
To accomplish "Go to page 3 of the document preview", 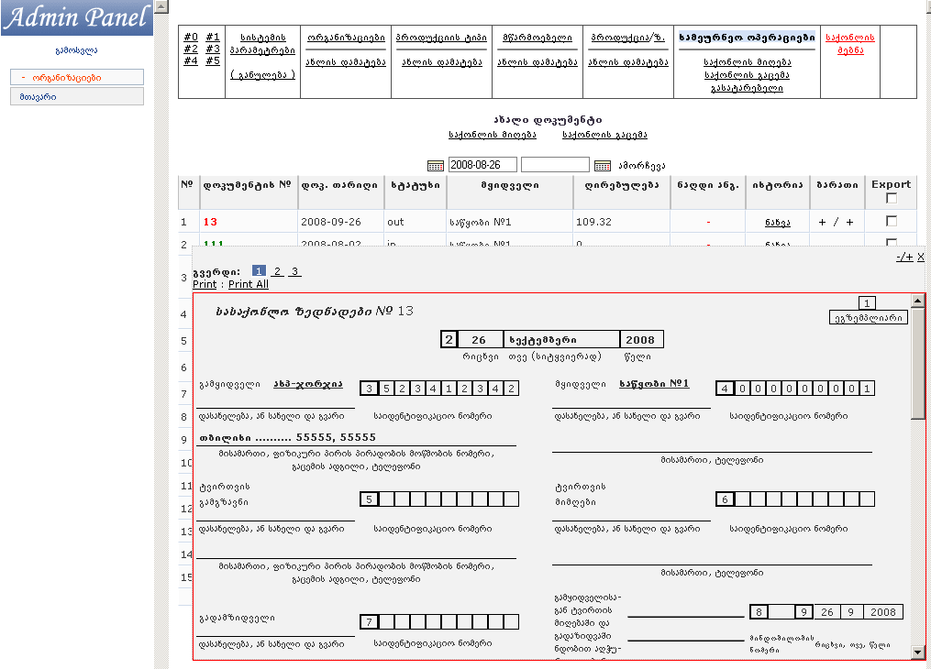I will [x=295, y=271].
